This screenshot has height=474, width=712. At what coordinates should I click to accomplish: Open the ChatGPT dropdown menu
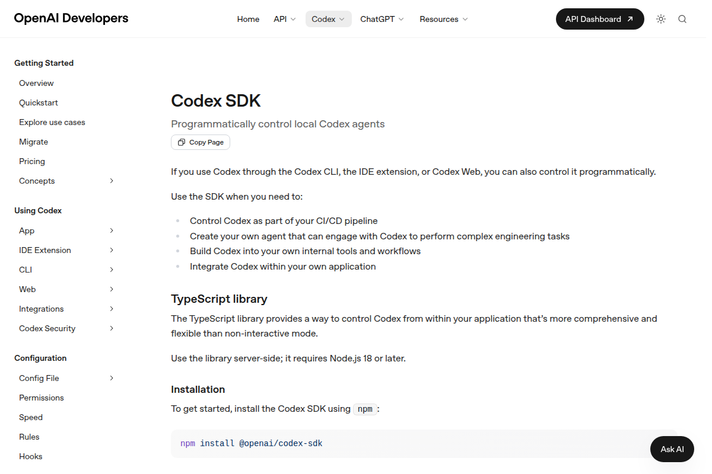coord(382,19)
